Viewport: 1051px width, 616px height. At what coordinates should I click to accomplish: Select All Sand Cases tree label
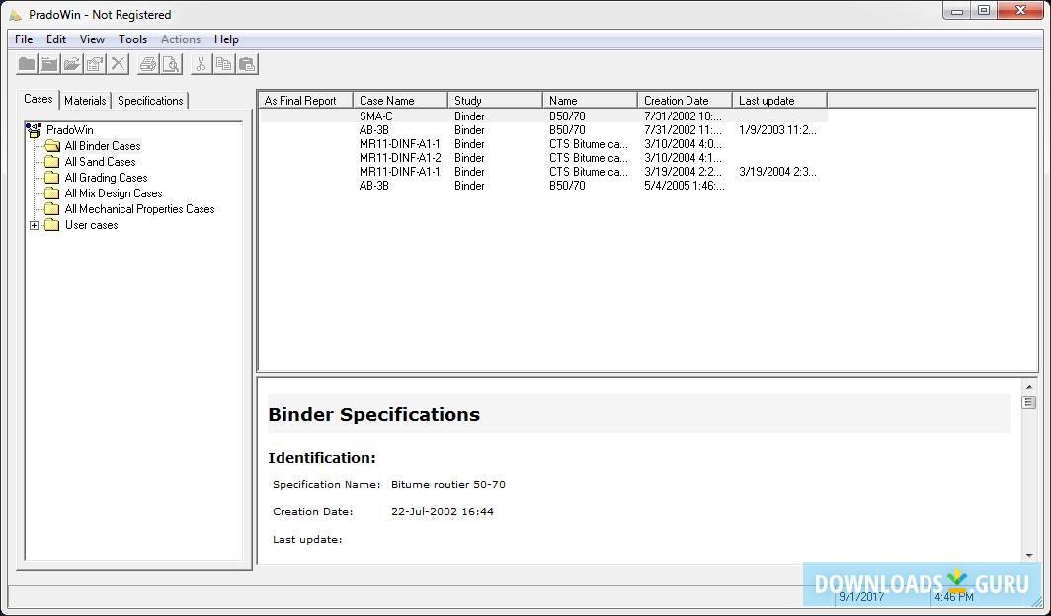coord(100,162)
